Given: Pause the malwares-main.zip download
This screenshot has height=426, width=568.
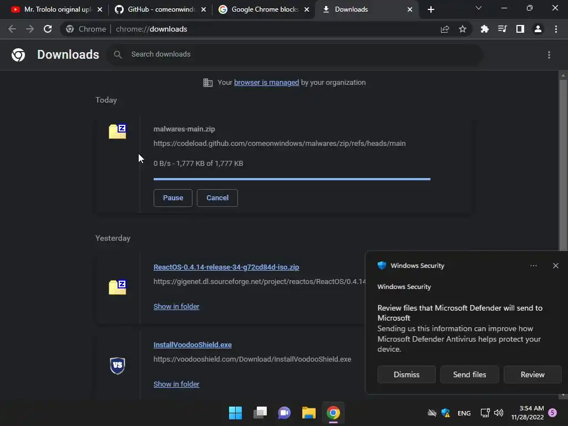Looking at the screenshot, I should tap(173, 198).
